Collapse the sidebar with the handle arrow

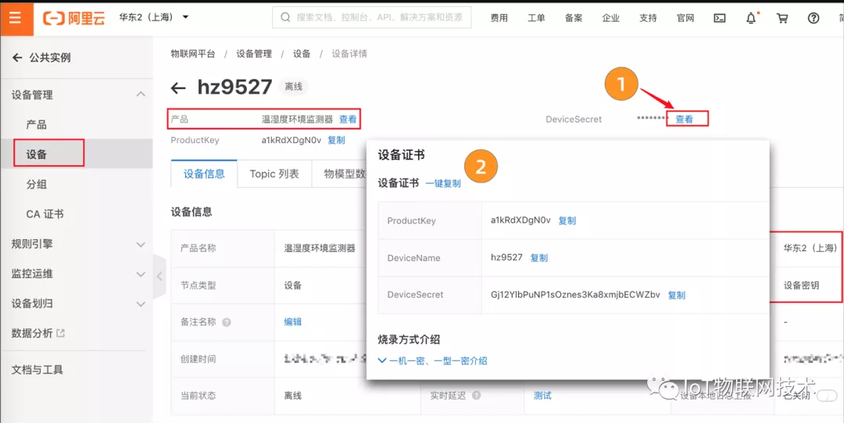[159, 276]
